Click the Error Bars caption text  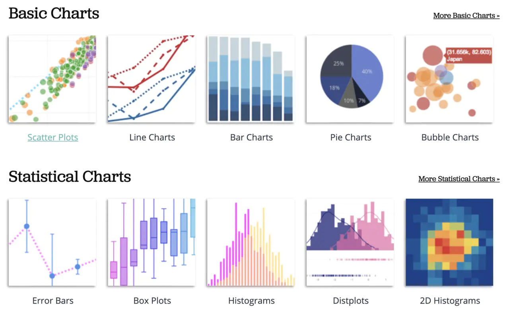53,301
